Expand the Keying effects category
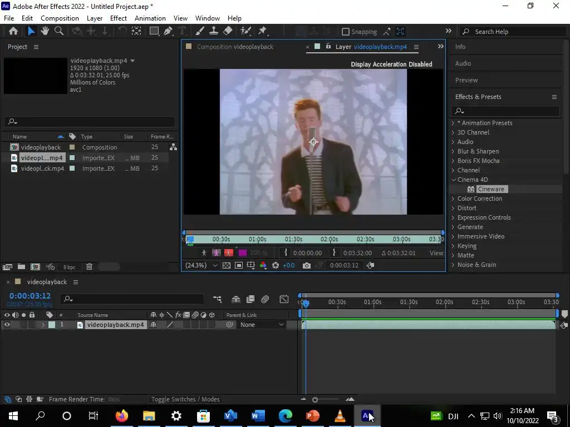 pos(453,246)
